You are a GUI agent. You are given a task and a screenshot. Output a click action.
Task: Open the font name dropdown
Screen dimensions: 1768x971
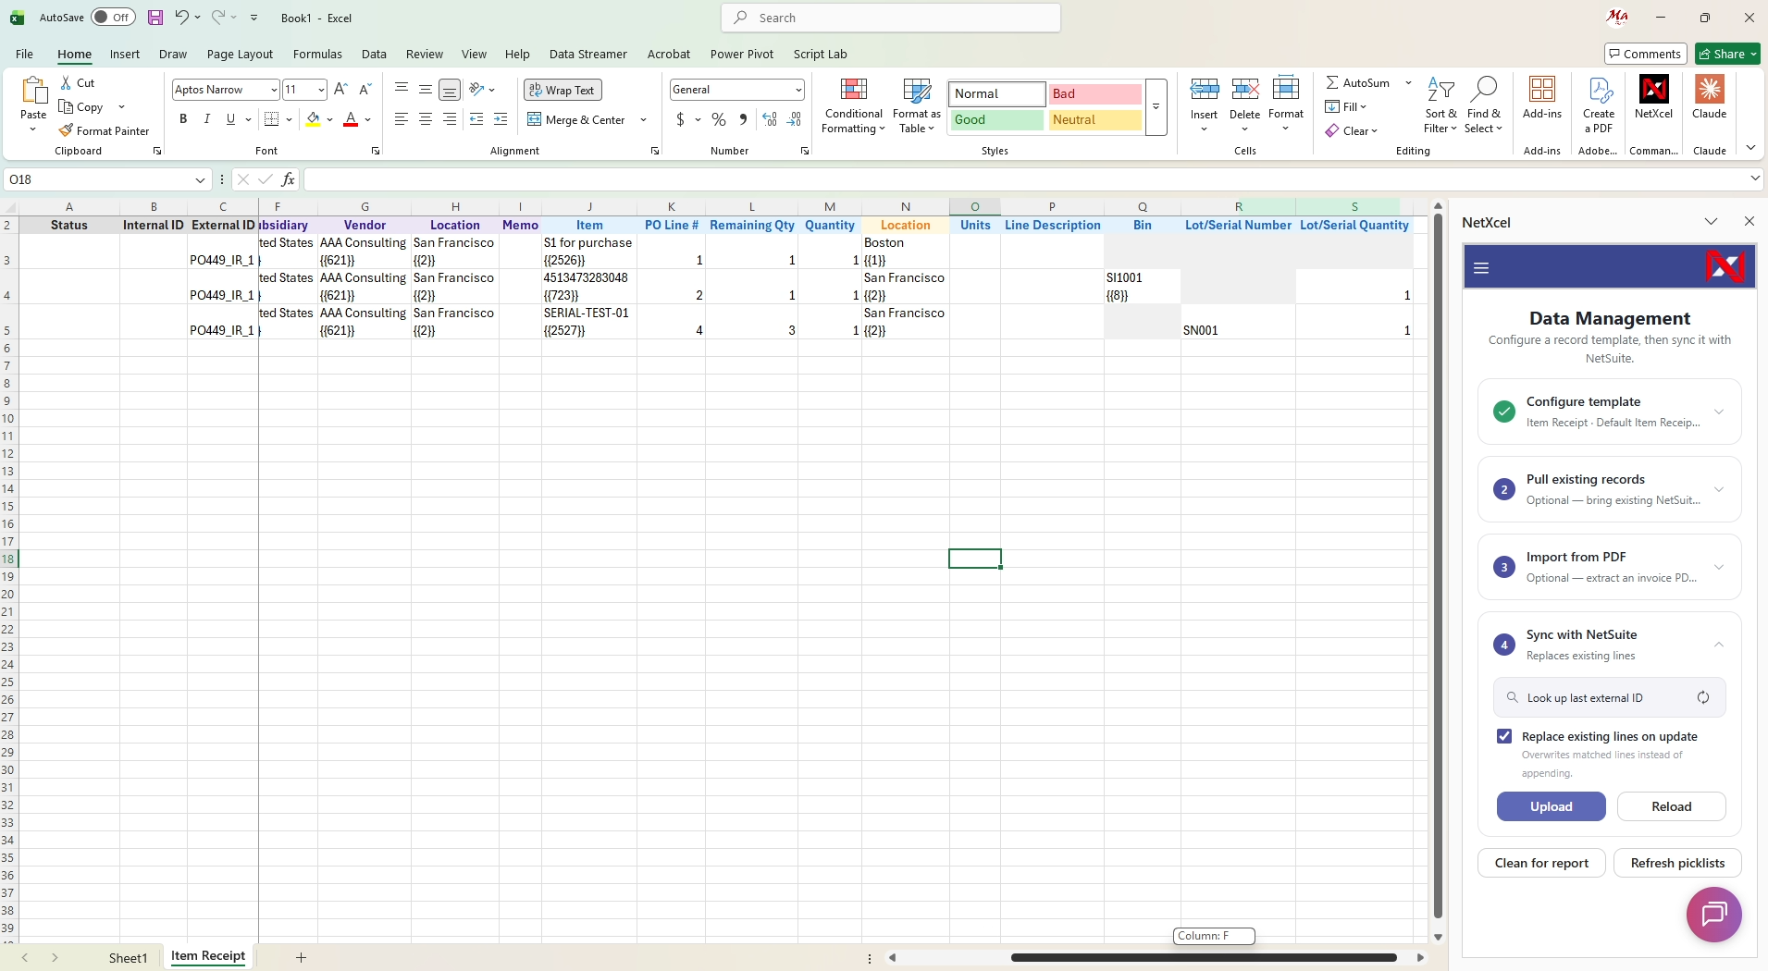pyautogui.click(x=274, y=90)
